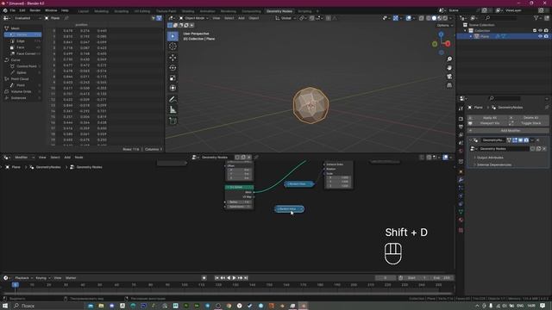552x310 pixels.
Task: Open the Keying dropdown in timeline
Action: point(42,278)
